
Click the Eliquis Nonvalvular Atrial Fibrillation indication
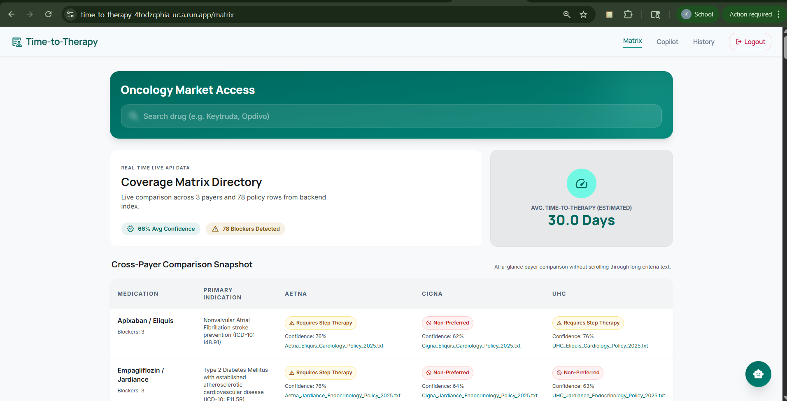(x=229, y=331)
